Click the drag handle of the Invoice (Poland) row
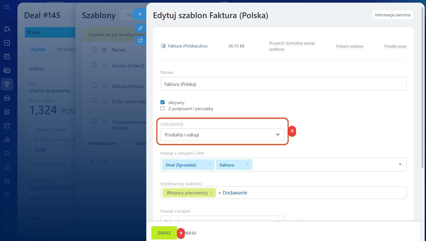426x241 pixels. point(105,66)
